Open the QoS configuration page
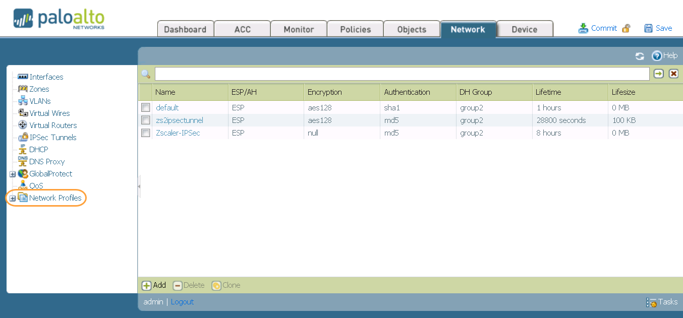683x318 pixels. (x=36, y=185)
